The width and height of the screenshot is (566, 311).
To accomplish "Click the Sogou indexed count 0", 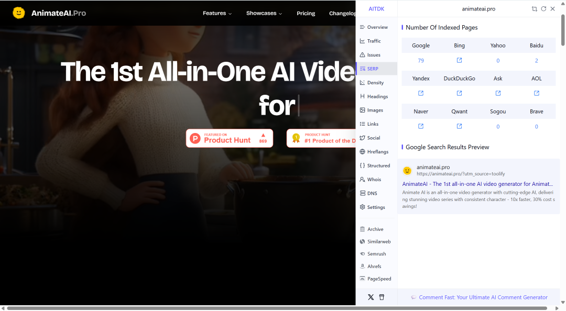I will 498,127.
